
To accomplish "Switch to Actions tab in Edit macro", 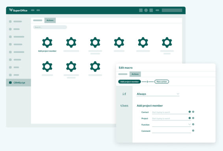I will 135,74.
